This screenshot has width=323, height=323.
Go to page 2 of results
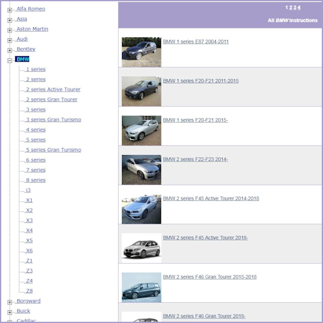click(x=291, y=8)
